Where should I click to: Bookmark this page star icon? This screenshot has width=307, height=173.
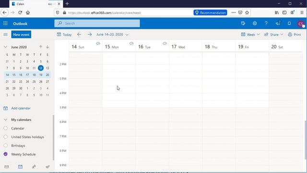click(x=247, y=12)
